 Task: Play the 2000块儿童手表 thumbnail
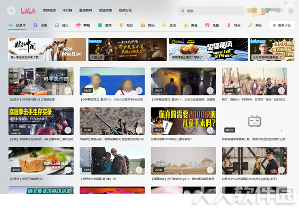(183, 121)
